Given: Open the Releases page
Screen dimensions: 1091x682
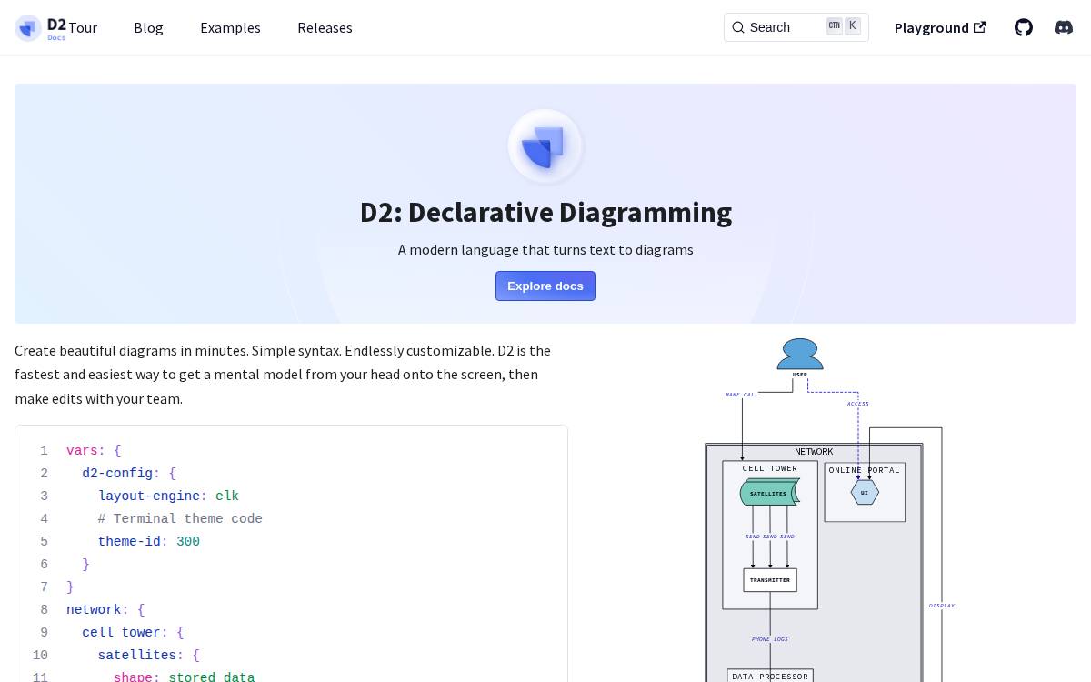Looking at the screenshot, I should pos(325,27).
